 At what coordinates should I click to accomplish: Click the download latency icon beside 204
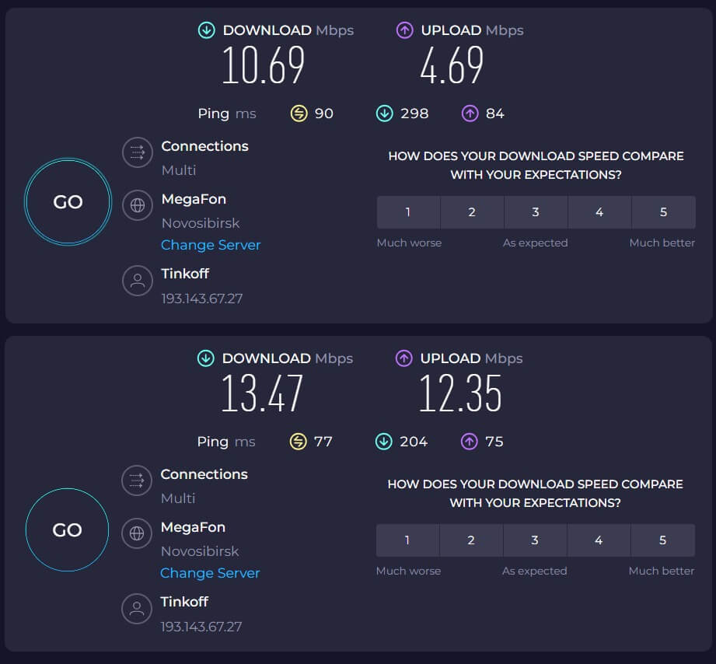click(383, 442)
